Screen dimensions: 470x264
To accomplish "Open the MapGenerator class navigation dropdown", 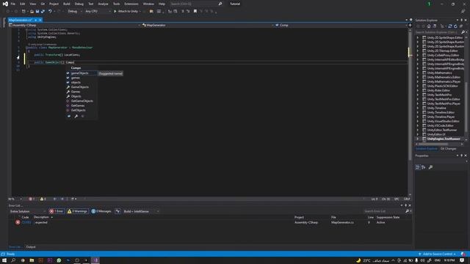I will pyautogui.click(x=207, y=25).
